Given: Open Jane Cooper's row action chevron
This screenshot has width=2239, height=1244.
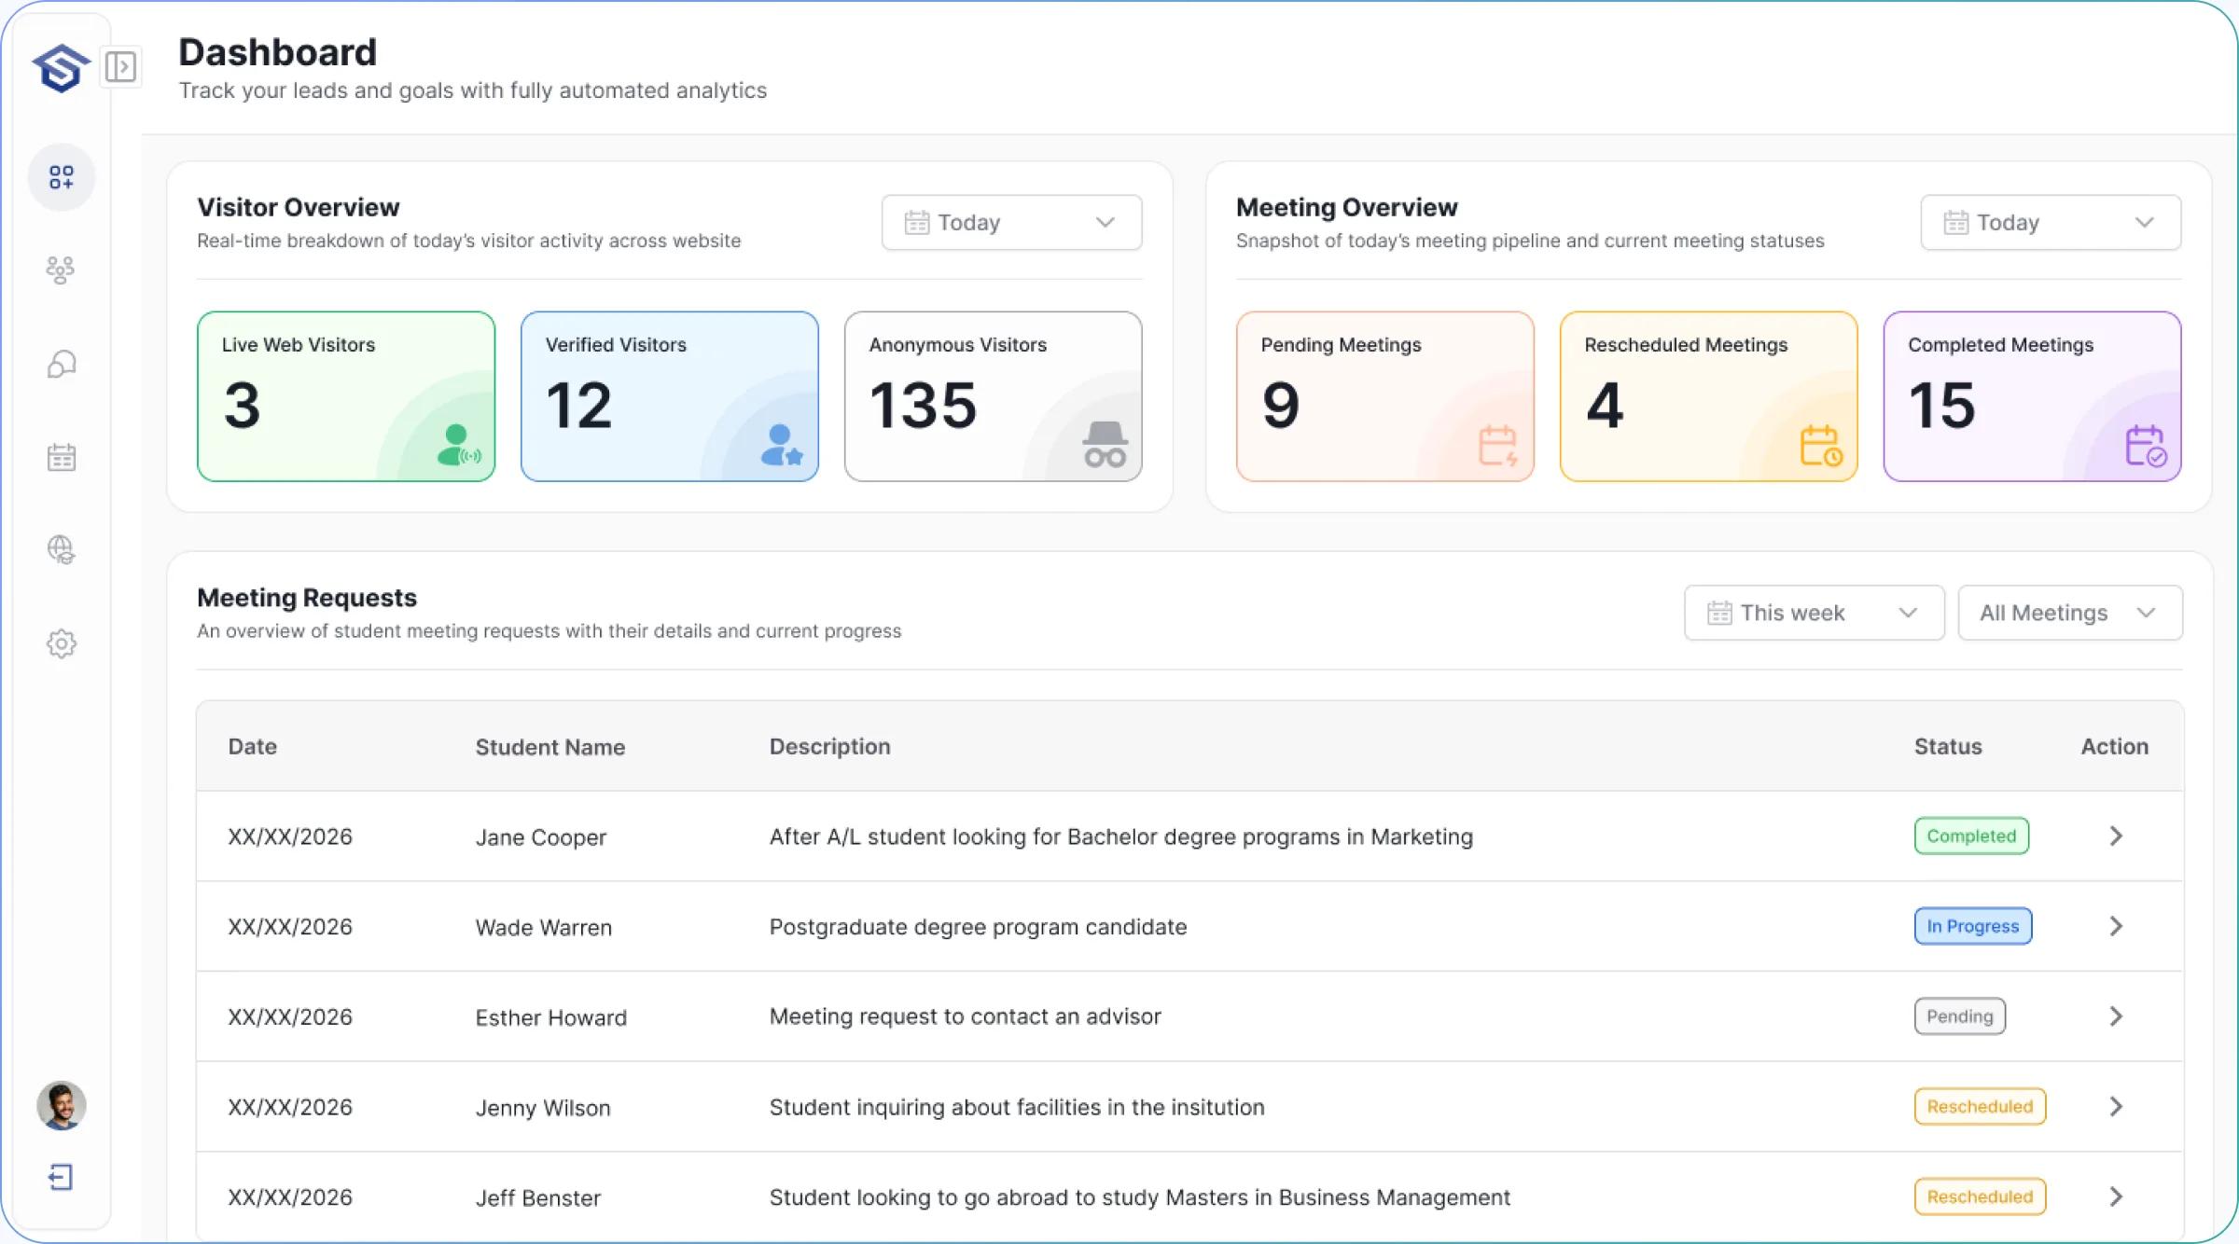Looking at the screenshot, I should point(2116,836).
